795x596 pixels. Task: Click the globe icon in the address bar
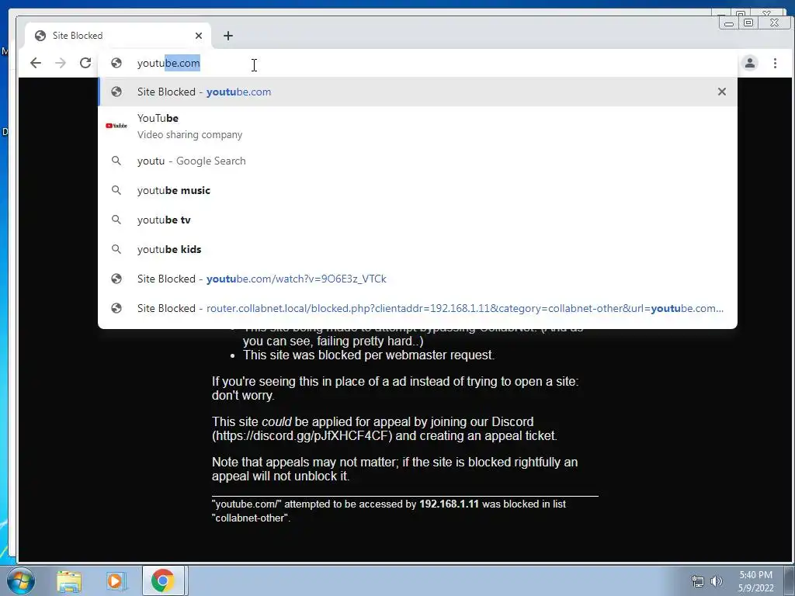(x=116, y=63)
